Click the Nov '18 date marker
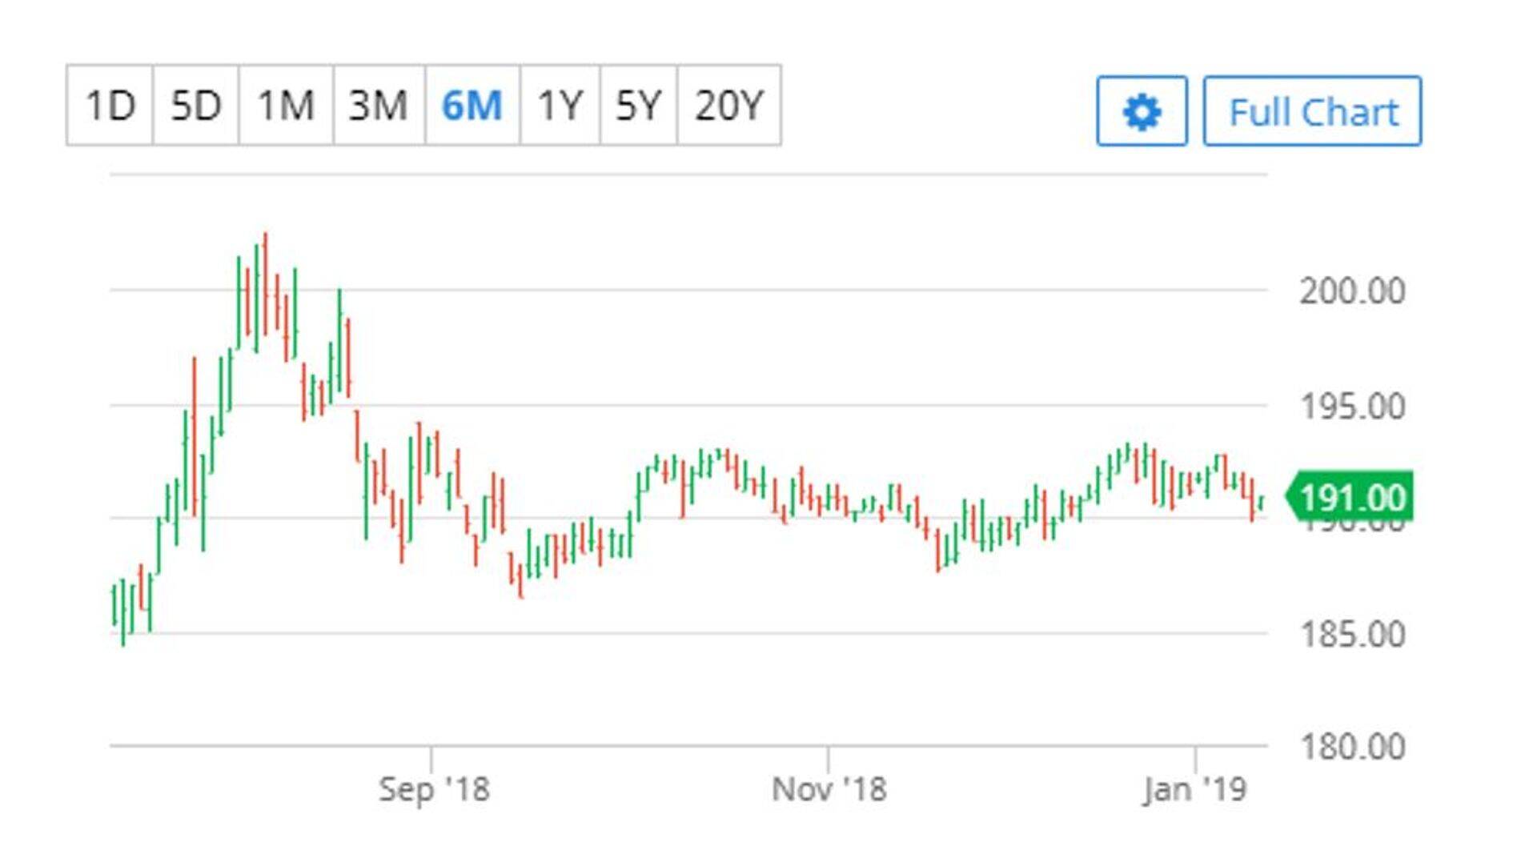Screen dimensions: 1537x854 829,789
